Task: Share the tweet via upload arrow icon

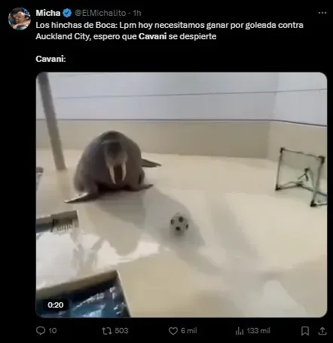Action: pyautogui.click(x=322, y=331)
